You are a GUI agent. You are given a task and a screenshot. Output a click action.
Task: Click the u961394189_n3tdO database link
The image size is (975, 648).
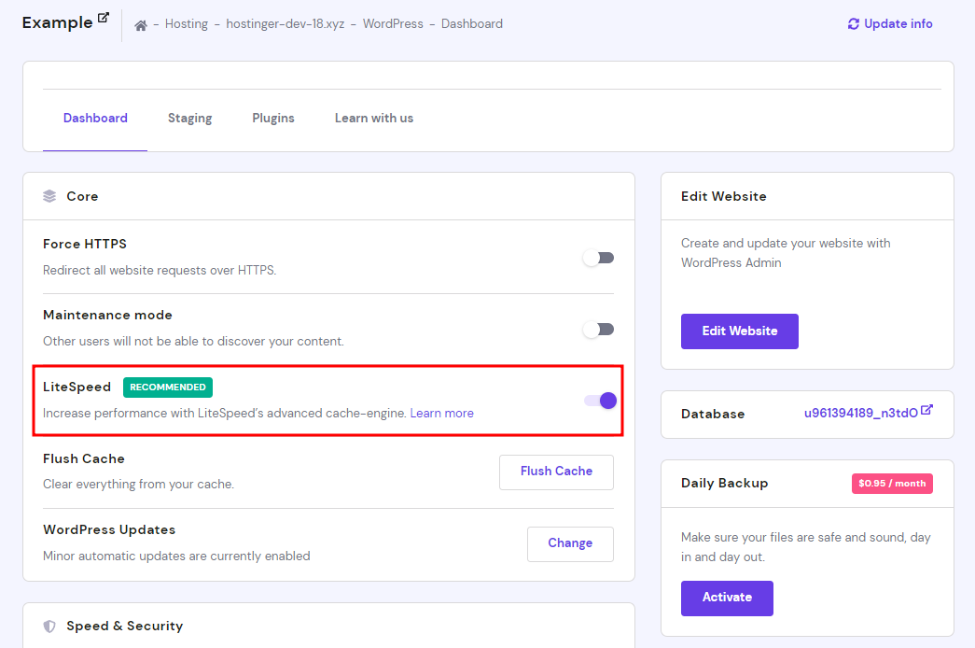pos(861,412)
